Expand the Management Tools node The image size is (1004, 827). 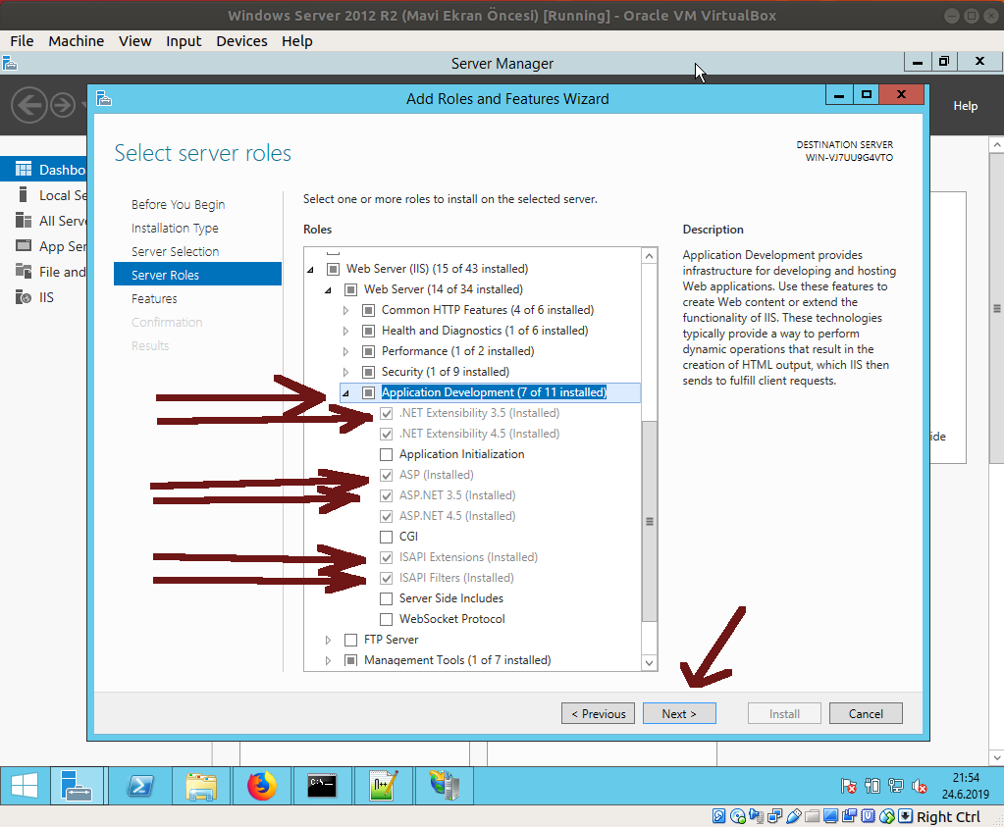click(x=328, y=660)
